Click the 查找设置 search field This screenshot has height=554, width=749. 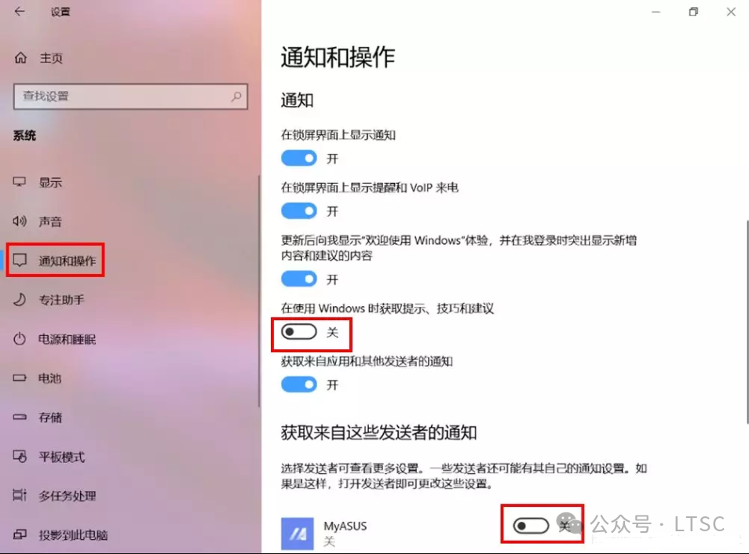click(x=130, y=97)
